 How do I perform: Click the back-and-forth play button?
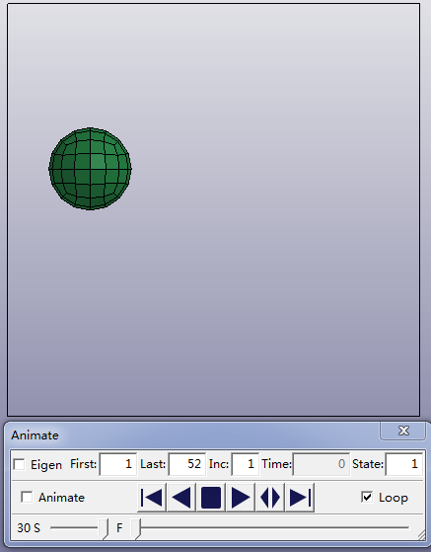pos(270,498)
